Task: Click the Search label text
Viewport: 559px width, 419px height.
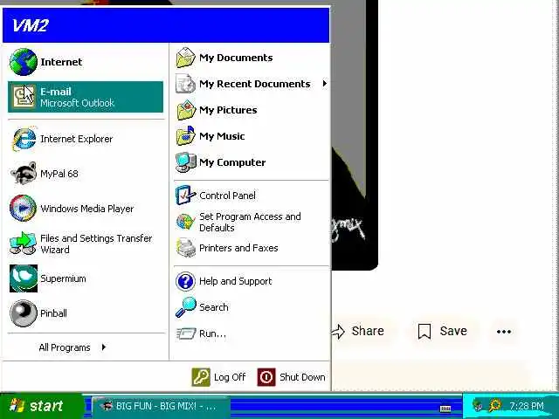Action: tap(214, 307)
